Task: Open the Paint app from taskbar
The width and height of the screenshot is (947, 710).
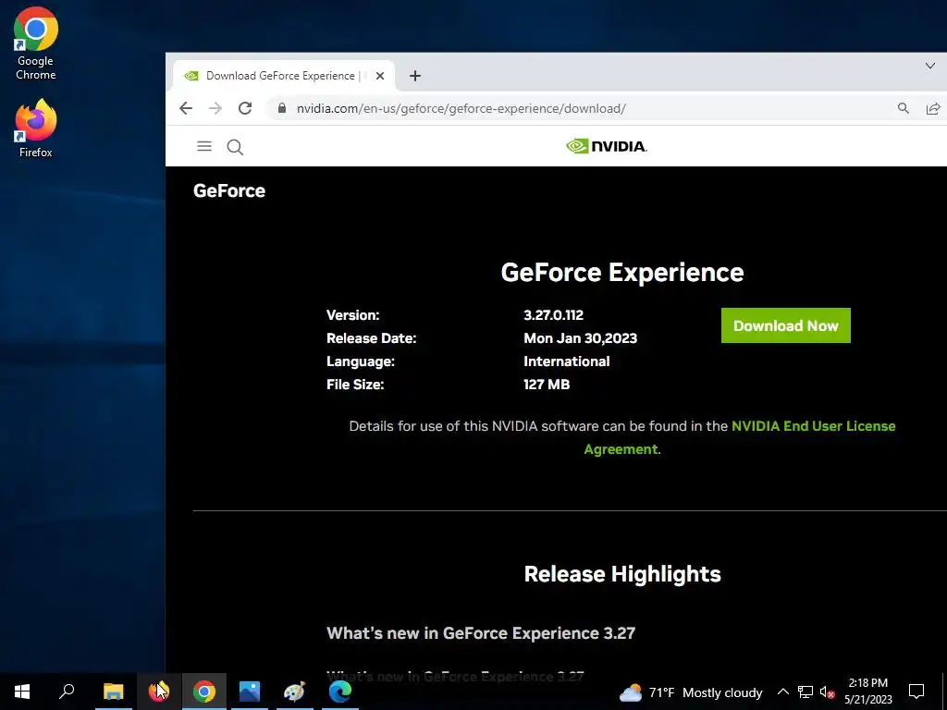Action: coord(295,692)
